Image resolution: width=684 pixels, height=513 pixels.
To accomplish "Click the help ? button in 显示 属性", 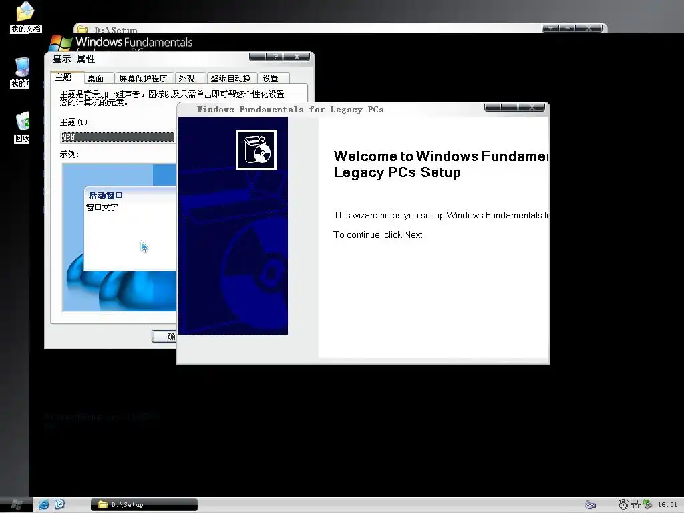I will click(275, 57).
